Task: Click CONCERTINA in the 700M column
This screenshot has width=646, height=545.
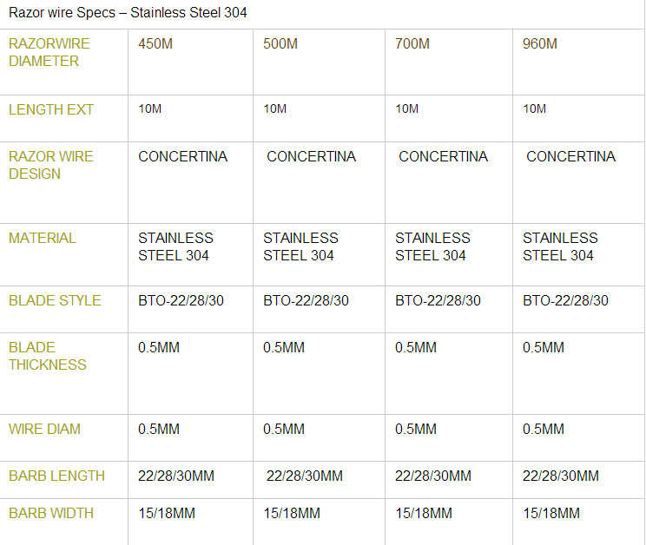Action: (x=444, y=156)
